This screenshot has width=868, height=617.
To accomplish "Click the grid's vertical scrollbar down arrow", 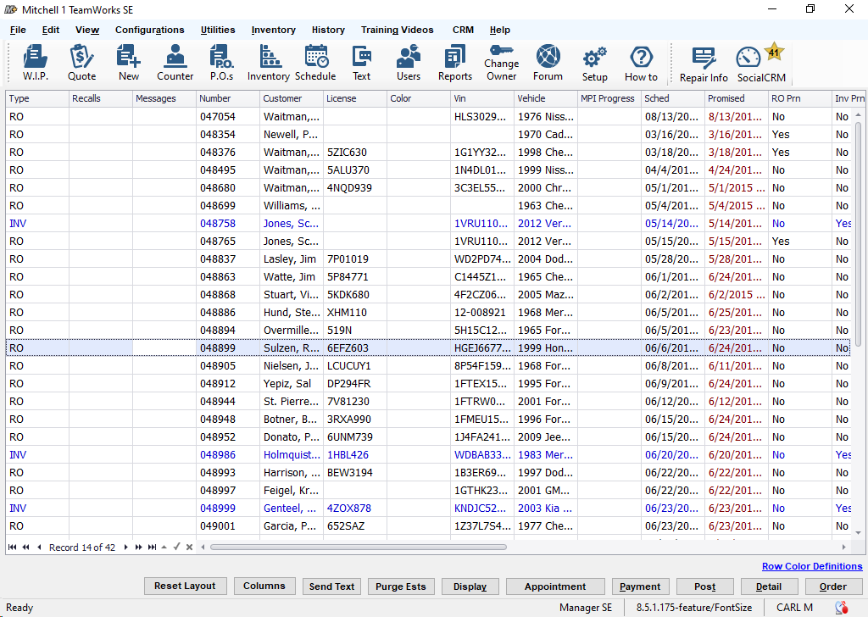I will click(x=859, y=533).
